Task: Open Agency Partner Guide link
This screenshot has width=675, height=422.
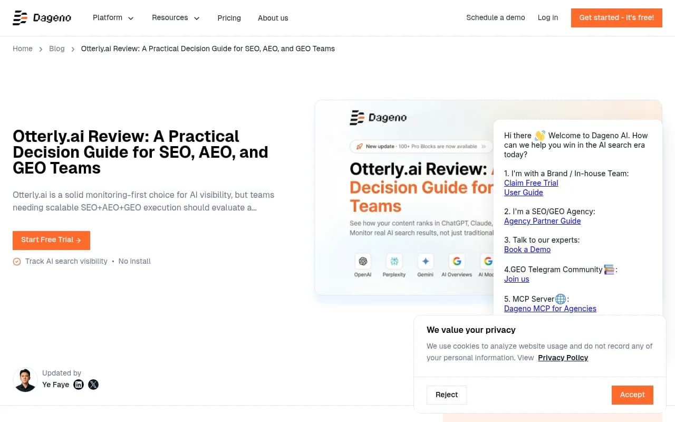Action: (542, 221)
